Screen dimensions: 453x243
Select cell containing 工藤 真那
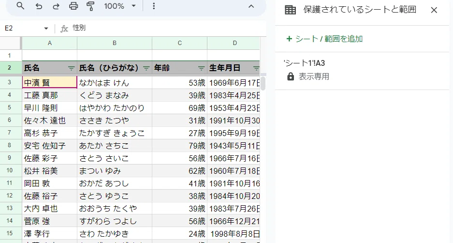click(x=50, y=95)
